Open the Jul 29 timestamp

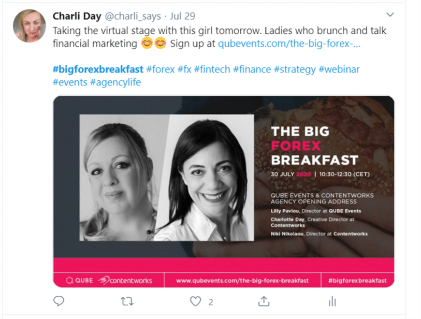click(x=182, y=16)
